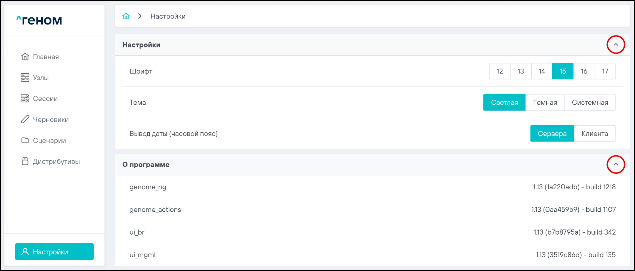
Task: Select the Темная theme option
Action: click(545, 102)
